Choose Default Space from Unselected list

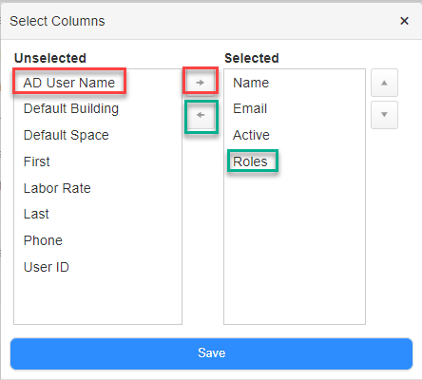[x=67, y=135]
